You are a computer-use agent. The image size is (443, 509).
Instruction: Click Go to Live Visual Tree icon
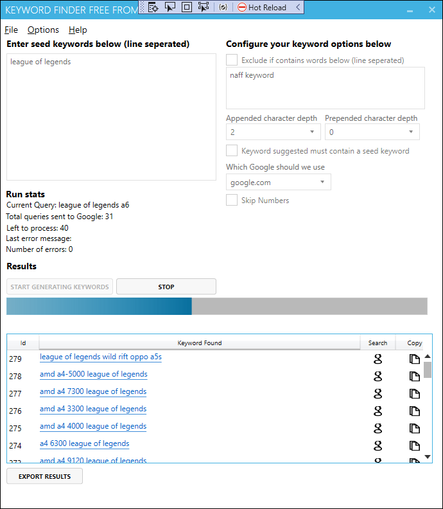click(153, 7)
